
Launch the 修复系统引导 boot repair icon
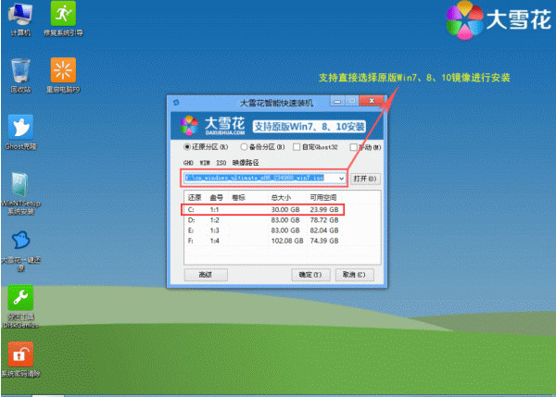pyautogui.click(x=63, y=19)
